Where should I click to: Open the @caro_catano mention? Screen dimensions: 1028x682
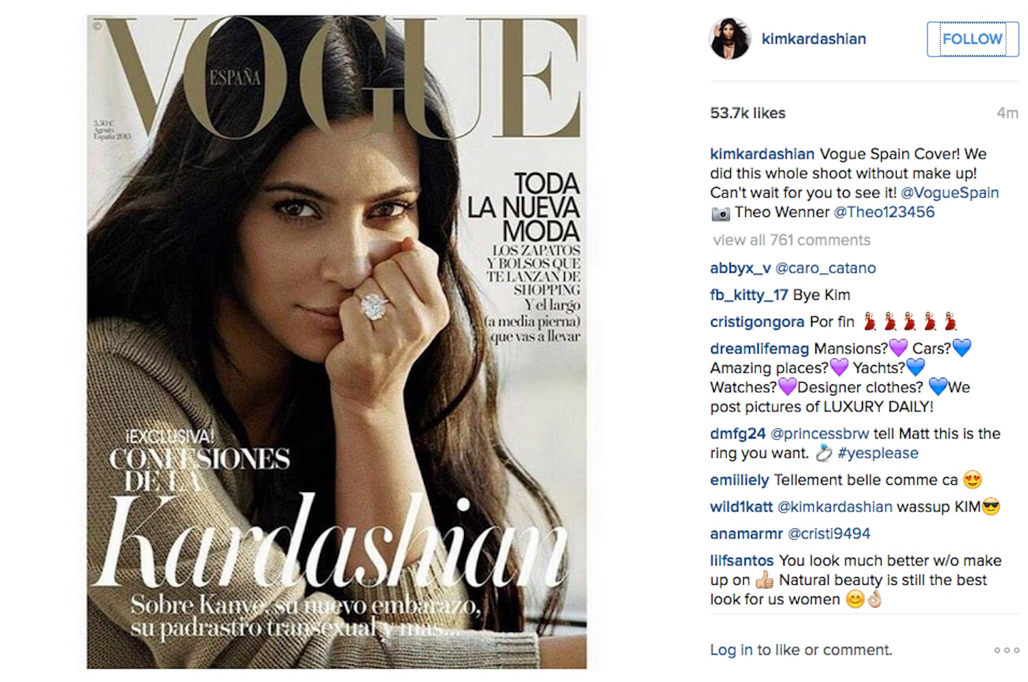[825, 268]
